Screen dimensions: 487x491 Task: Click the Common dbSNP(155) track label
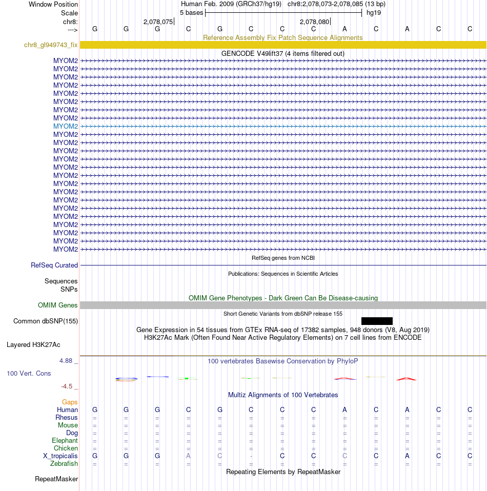point(46,321)
